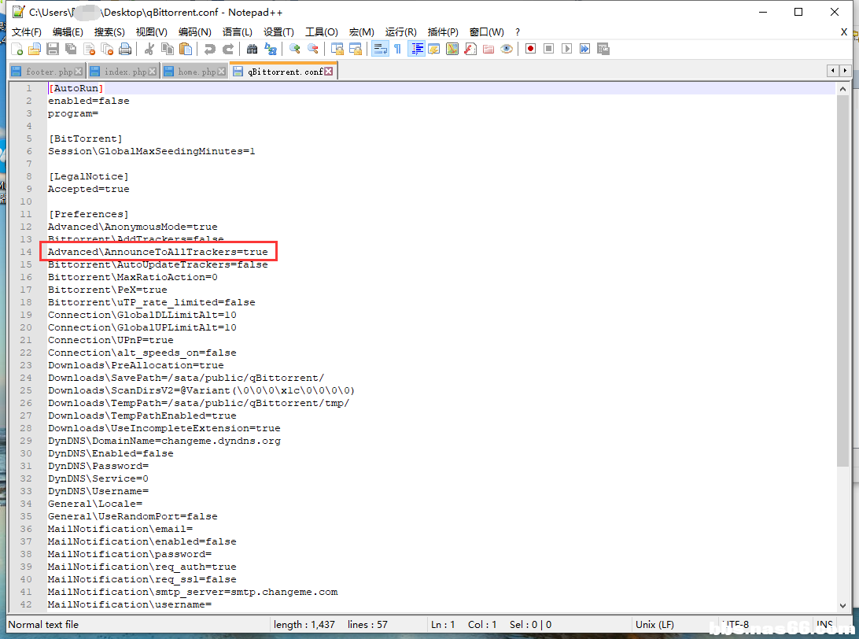
Task: Open the 编辑(E) menu
Action: pyautogui.click(x=68, y=31)
